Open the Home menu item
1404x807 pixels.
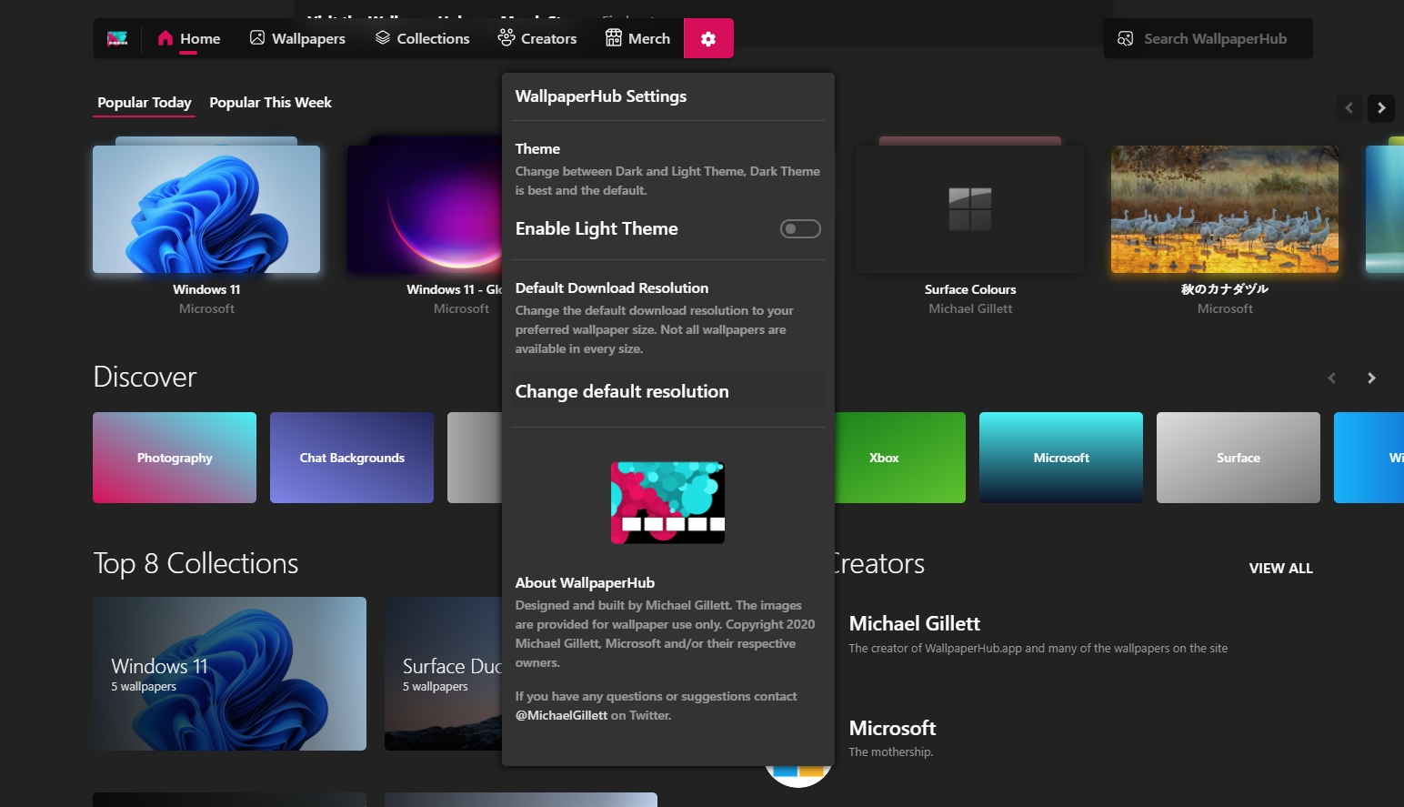[x=189, y=38]
